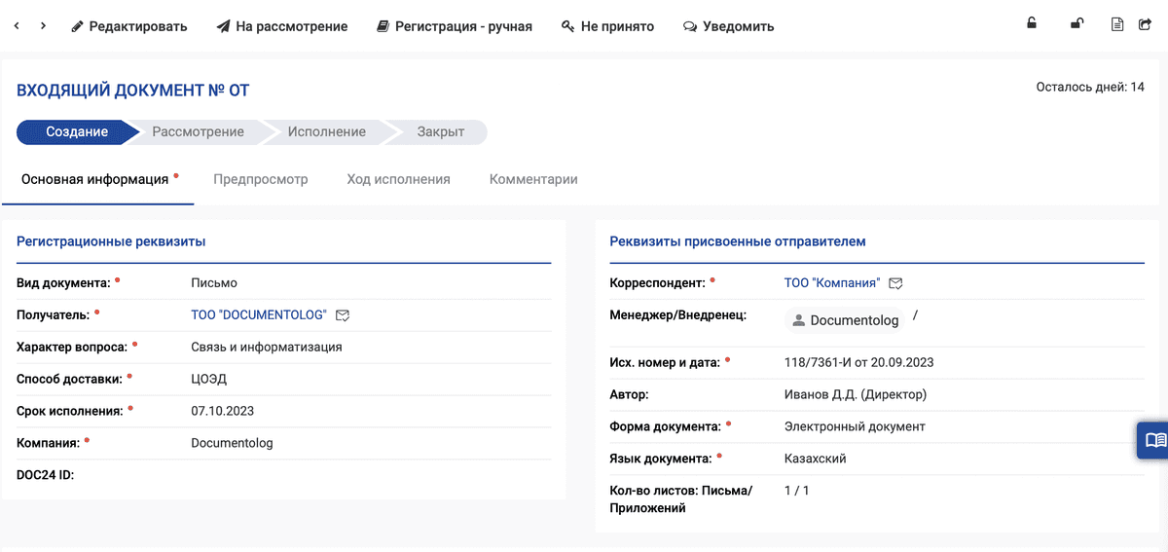
Task: Select the Рассмотрение stage in the progress bar
Action: tap(198, 131)
